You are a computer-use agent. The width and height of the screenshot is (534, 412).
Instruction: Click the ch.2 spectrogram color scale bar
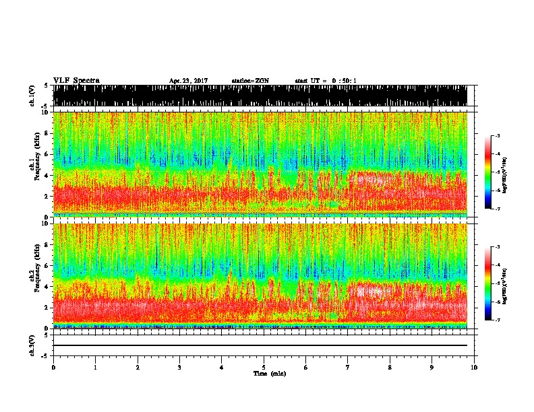pos(488,283)
